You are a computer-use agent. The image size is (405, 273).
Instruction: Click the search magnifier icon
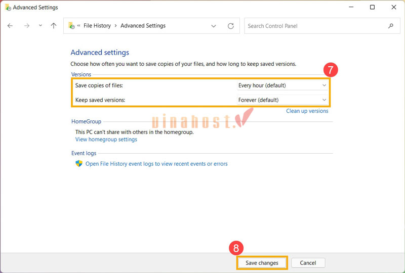pos(390,26)
